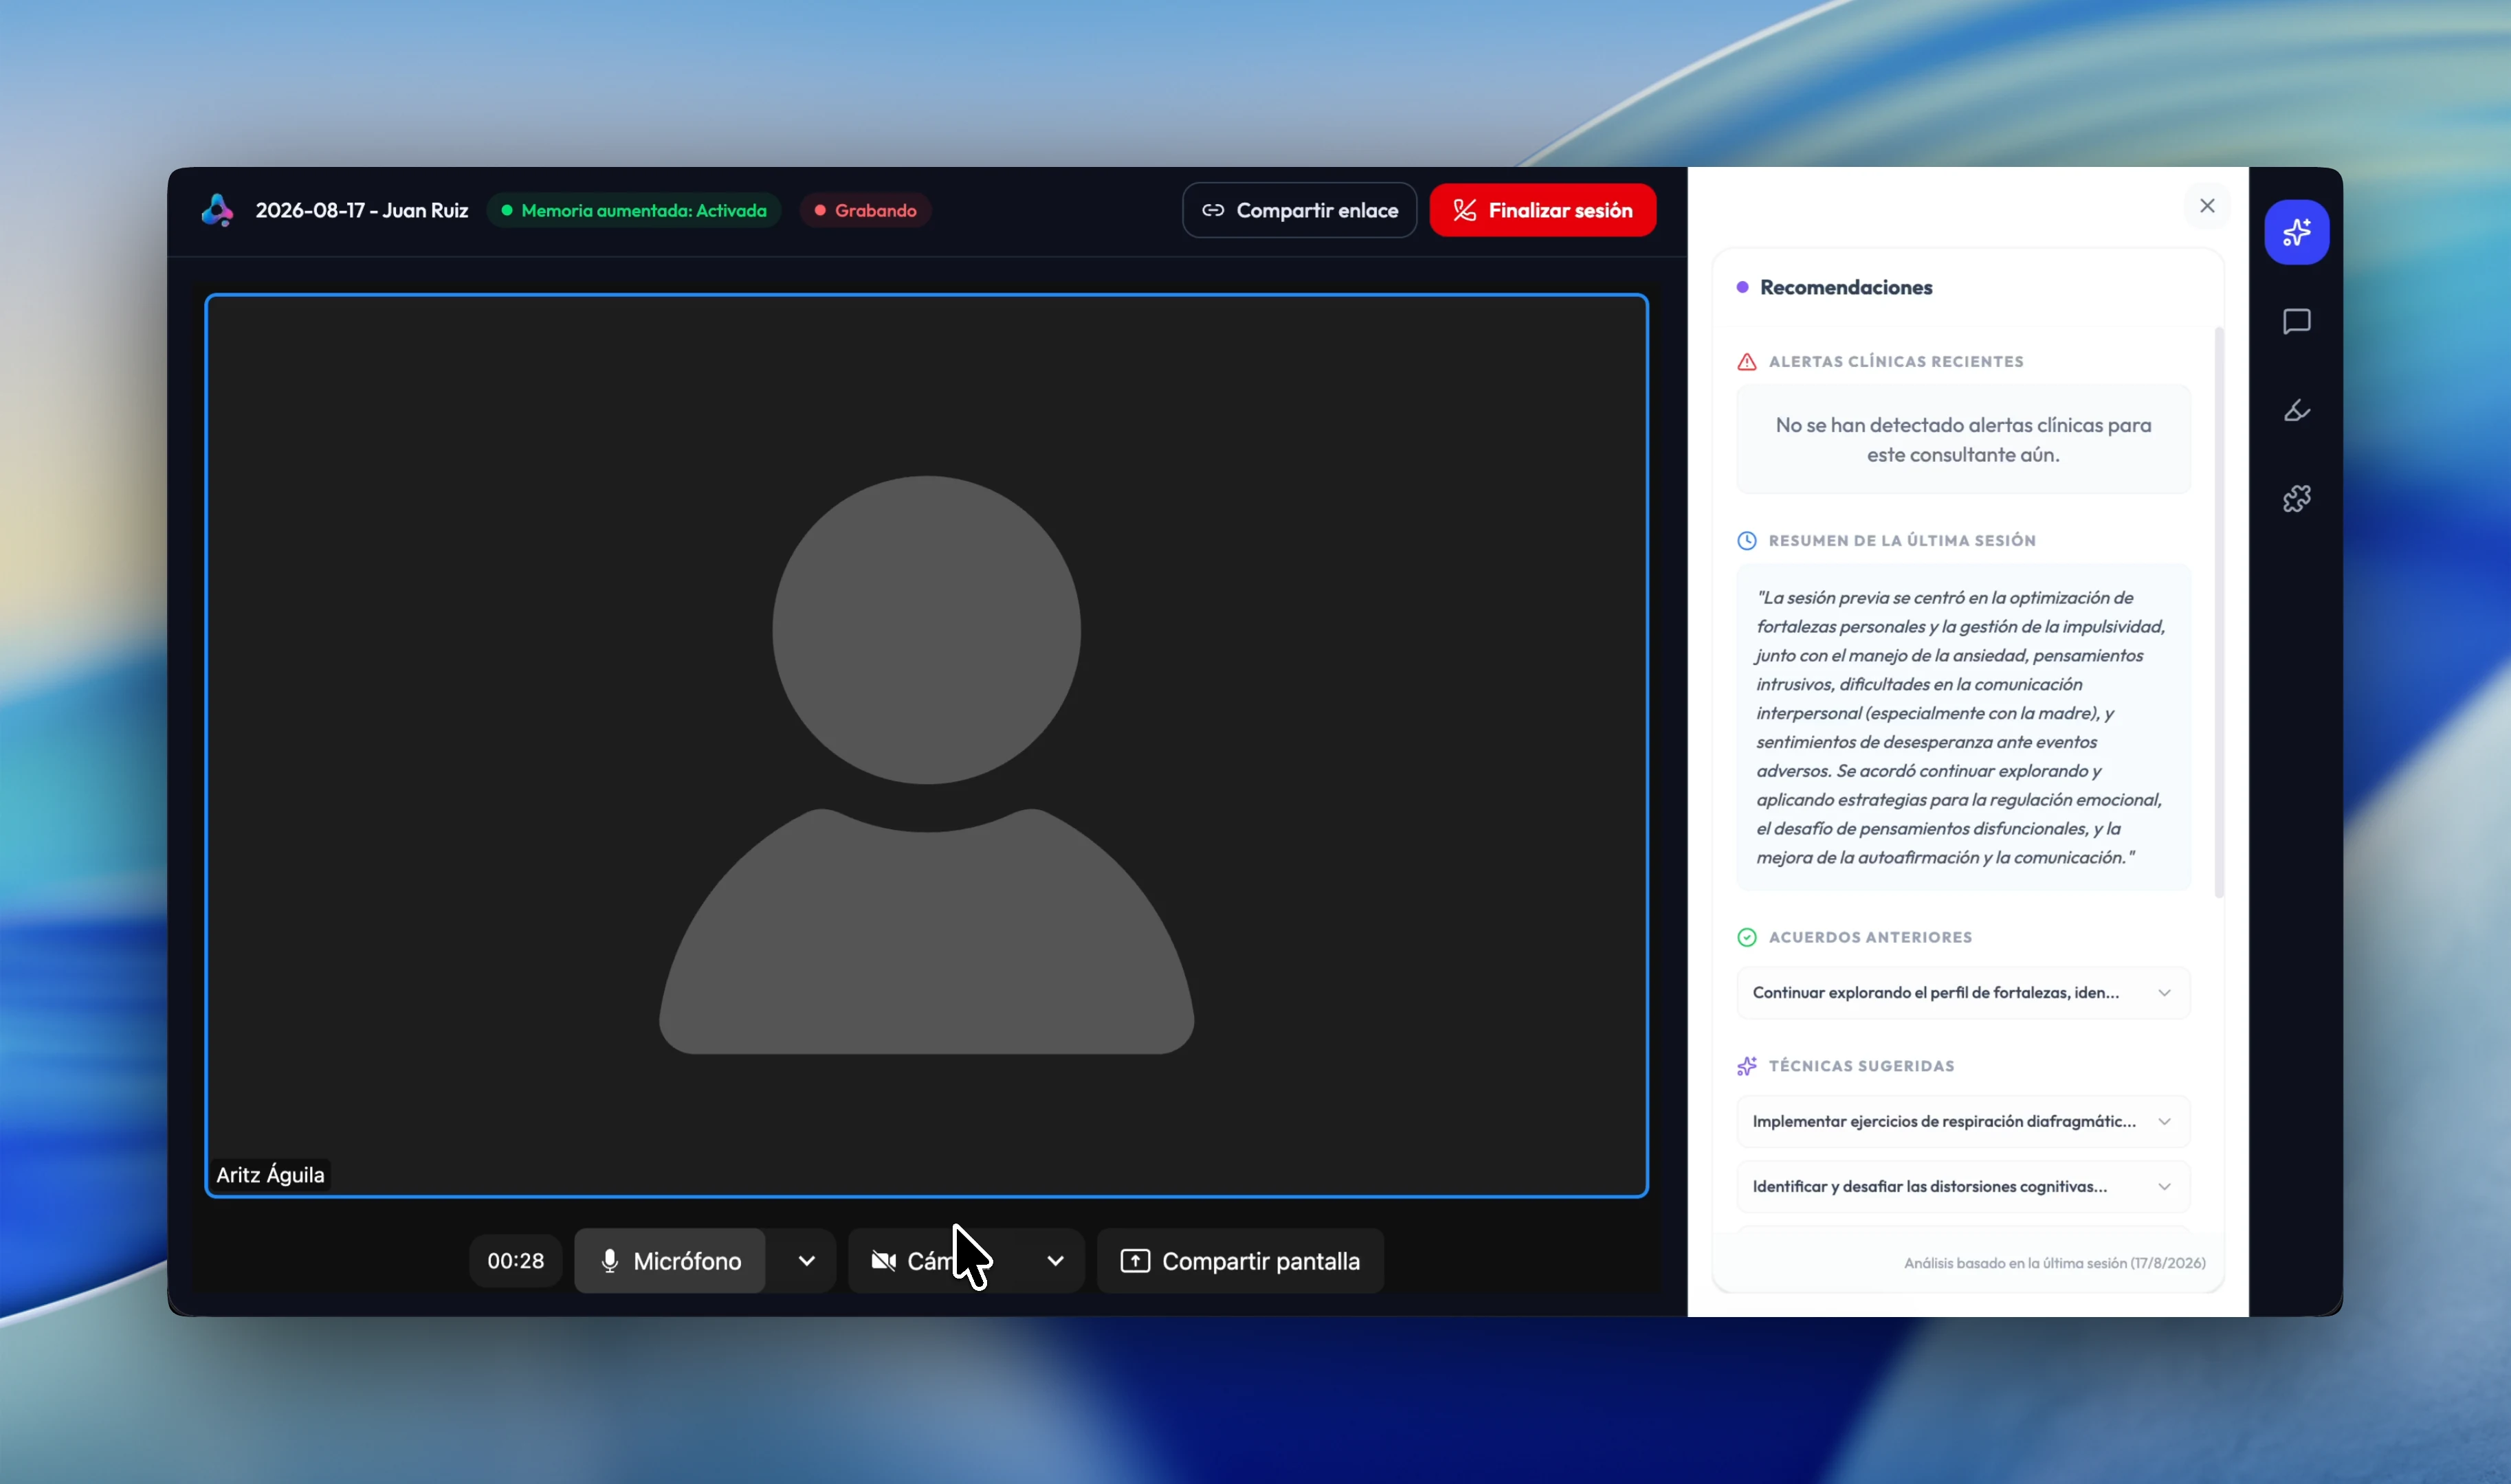Select the Aritz Águila video tile
2511x1484 pixels.
(x=927, y=745)
